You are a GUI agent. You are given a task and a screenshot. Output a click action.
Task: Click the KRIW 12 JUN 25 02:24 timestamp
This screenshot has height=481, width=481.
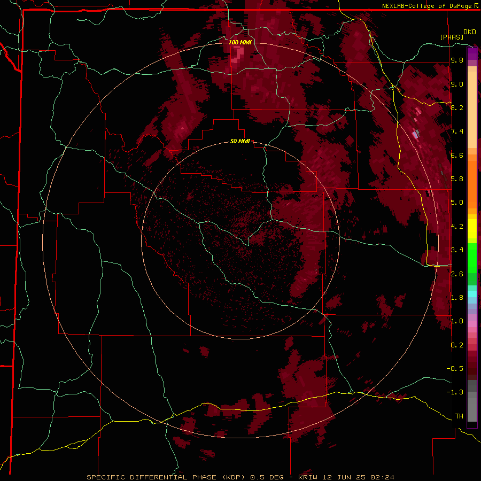point(346,477)
